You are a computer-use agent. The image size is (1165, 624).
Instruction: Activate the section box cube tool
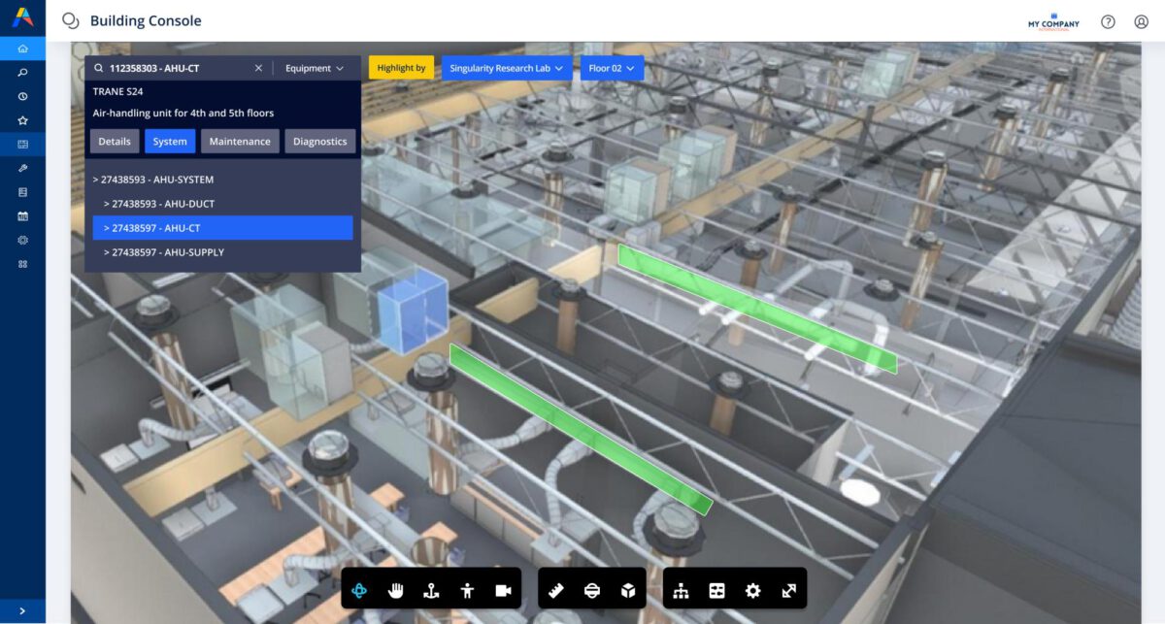click(x=628, y=589)
